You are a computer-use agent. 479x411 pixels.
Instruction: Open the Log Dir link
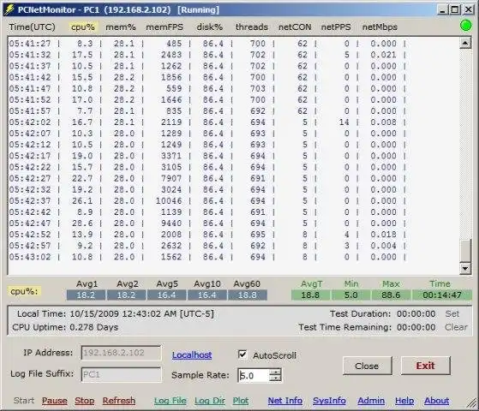pos(210,401)
